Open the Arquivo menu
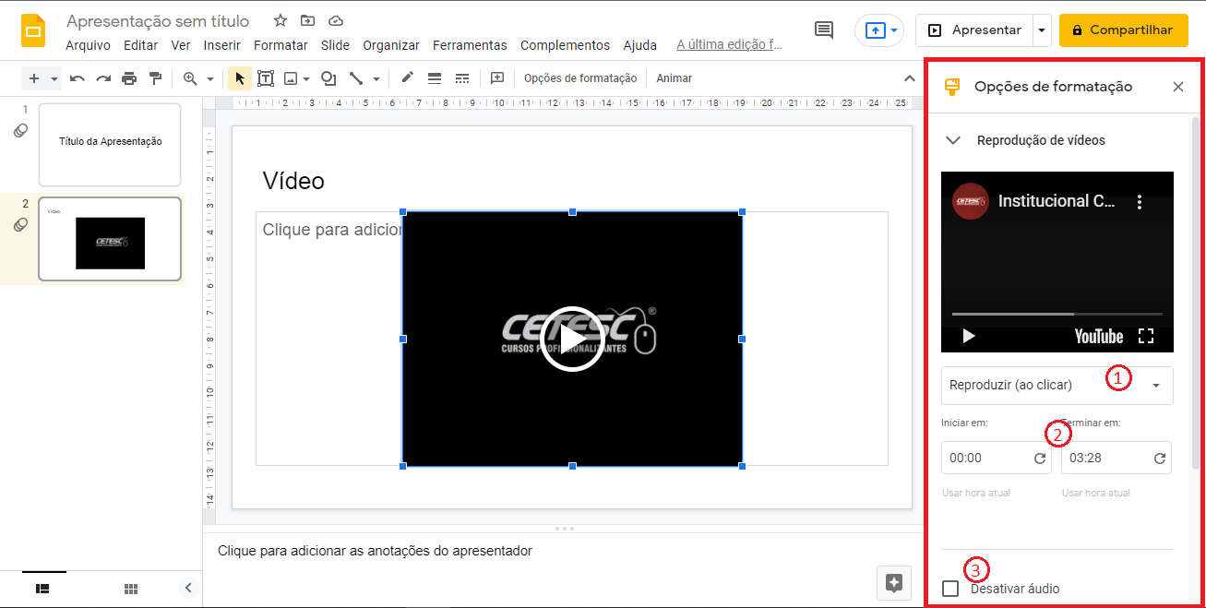The width and height of the screenshot is (1206, 608). tap(89, 45)
